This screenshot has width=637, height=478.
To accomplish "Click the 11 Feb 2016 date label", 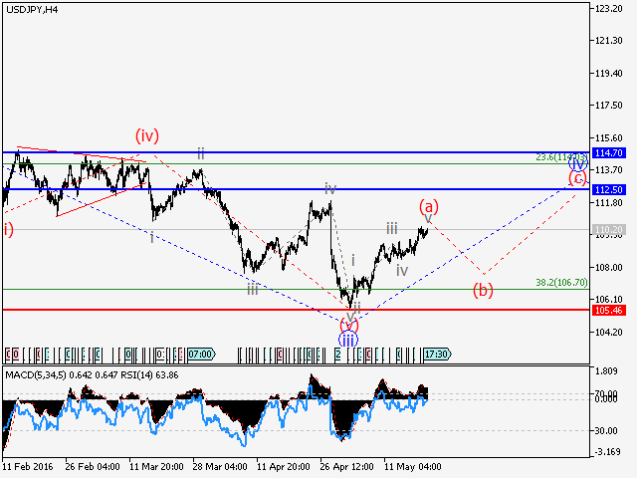I will (x=28, y=467).
